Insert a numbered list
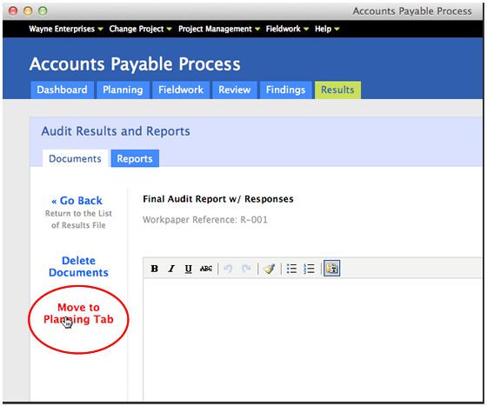 309,269
